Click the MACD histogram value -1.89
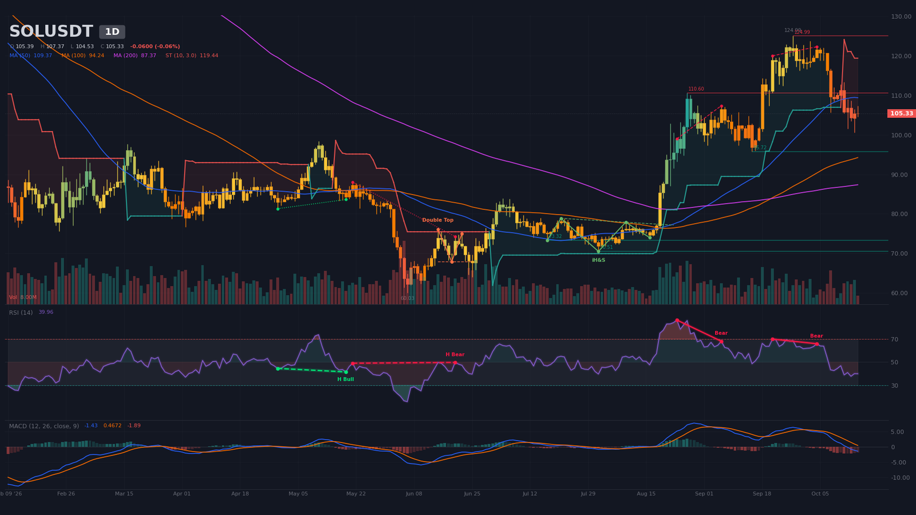The height and width of the screenshot is (515, 916). (x=134, y=426)
